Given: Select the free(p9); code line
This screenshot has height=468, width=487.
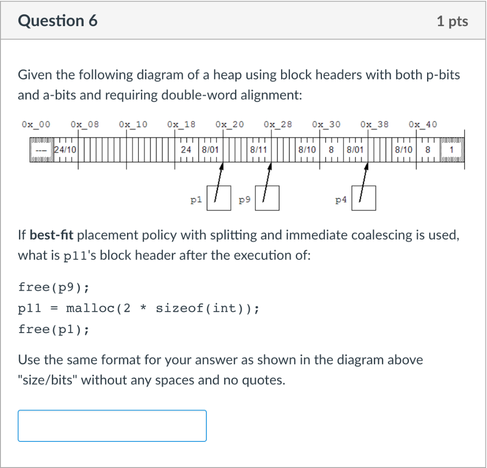Looking at the screenshot, I should tap(54, 287).
